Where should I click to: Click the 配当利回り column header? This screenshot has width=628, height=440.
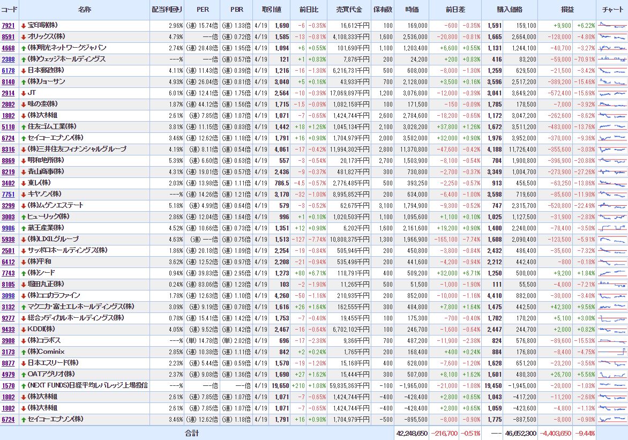(167, 10)
